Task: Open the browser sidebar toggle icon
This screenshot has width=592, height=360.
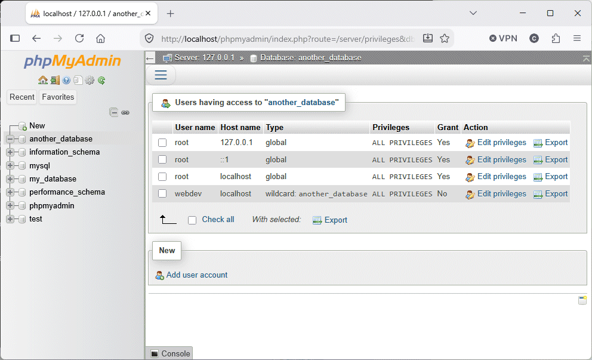Action: [x=15, y=38]
